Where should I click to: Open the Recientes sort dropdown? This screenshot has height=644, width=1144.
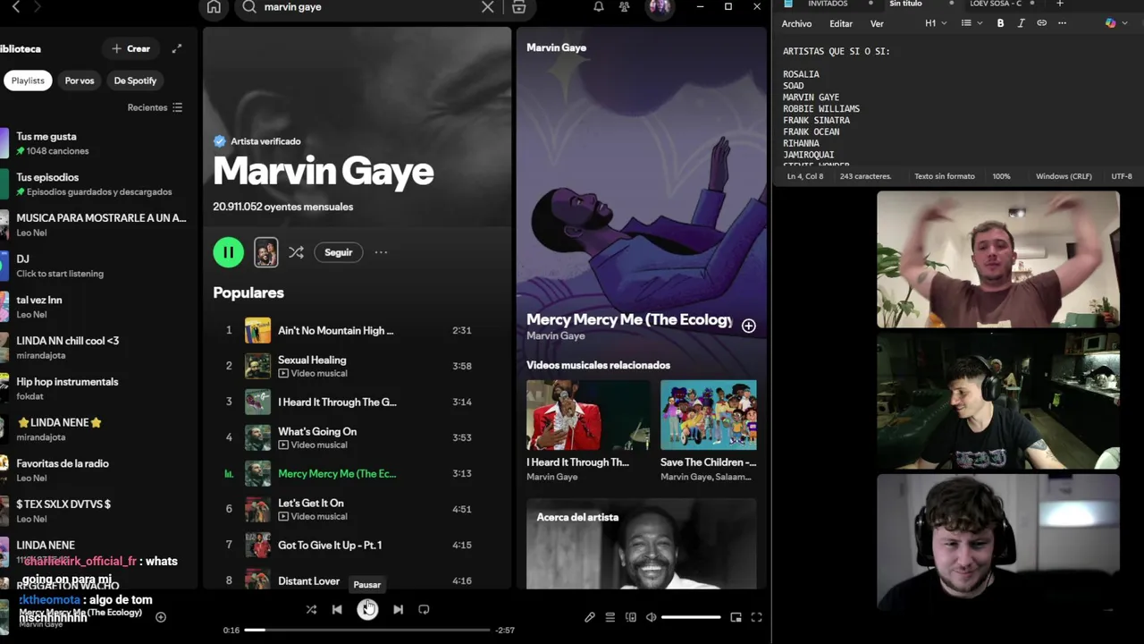(155, 107)
